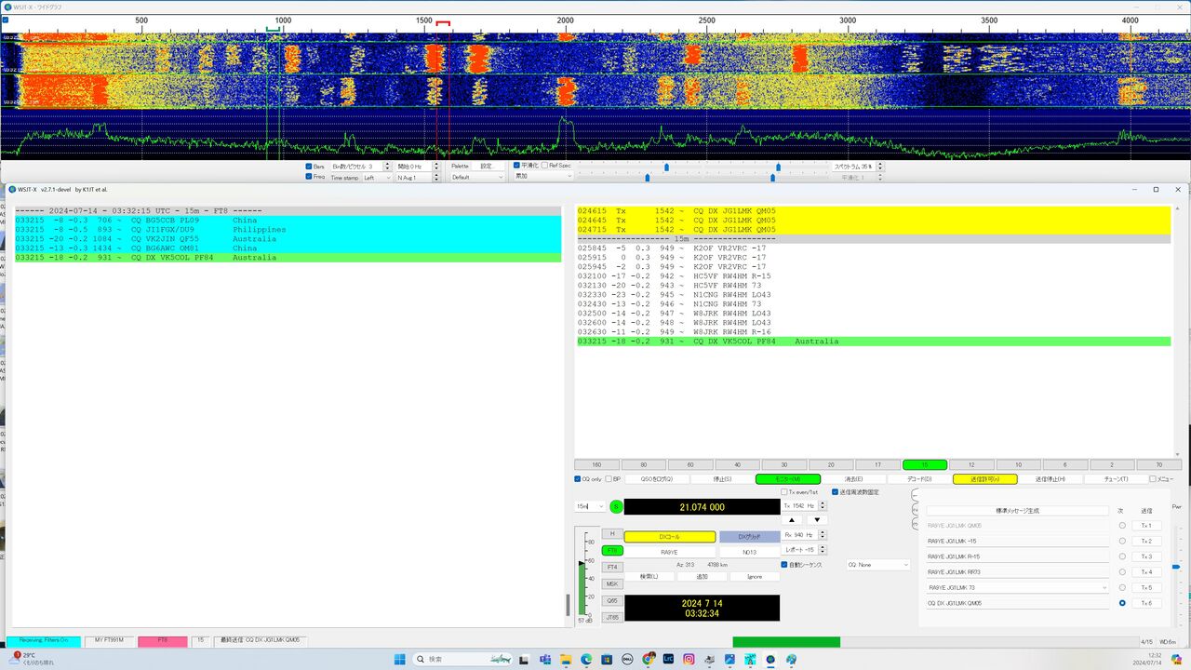Open Microsoft Store taskbar icon
The width and height of the screenshot is (1191, 670).
(608, 659)
